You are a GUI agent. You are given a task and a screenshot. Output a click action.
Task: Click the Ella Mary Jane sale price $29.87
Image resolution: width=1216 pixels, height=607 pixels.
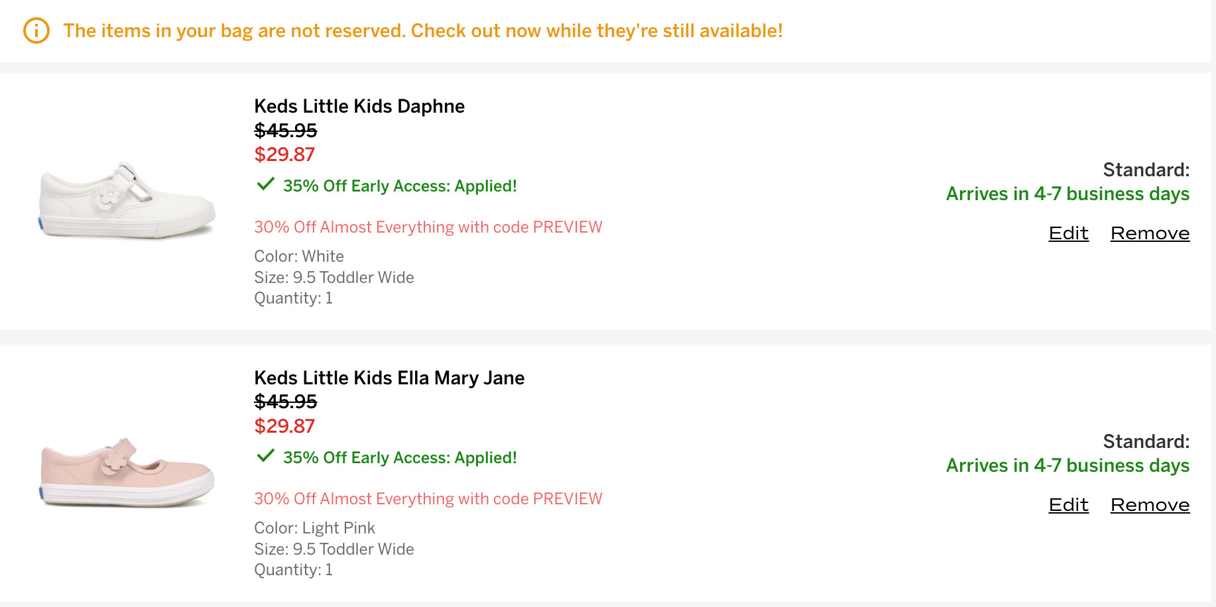coord(284,426)
